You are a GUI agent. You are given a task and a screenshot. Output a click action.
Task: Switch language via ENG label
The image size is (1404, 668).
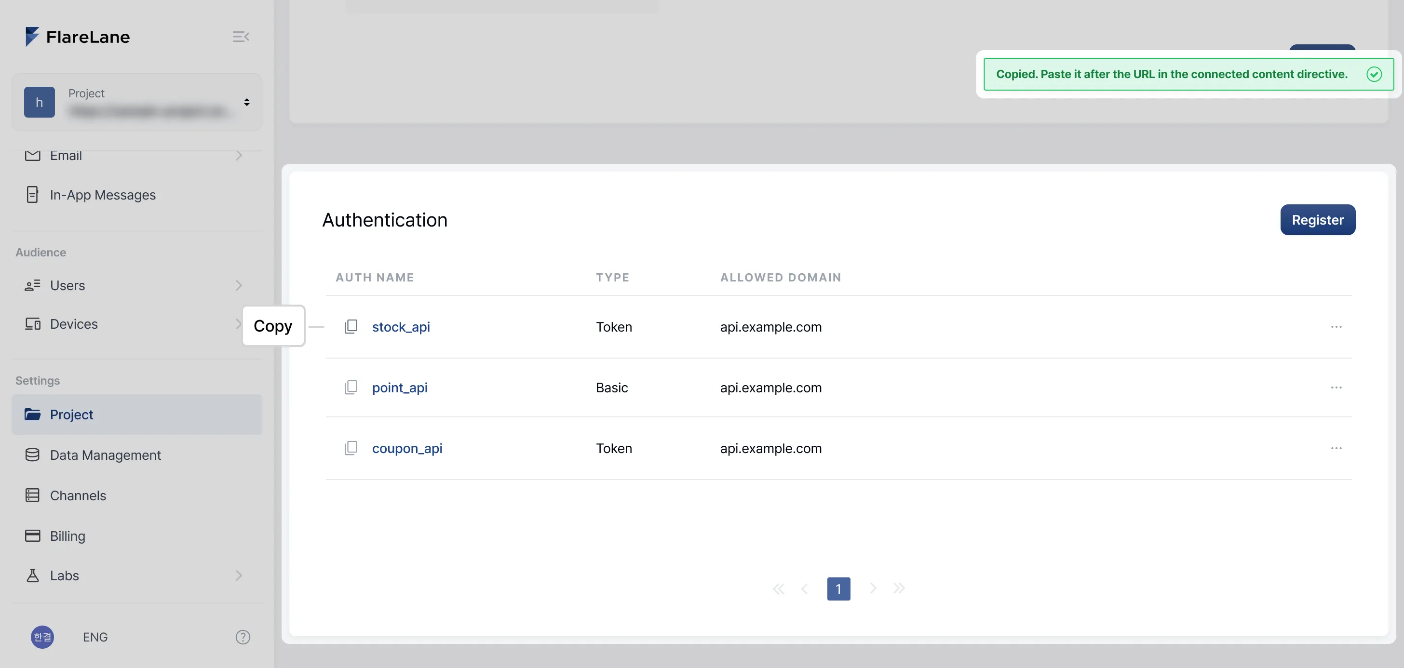95,637
